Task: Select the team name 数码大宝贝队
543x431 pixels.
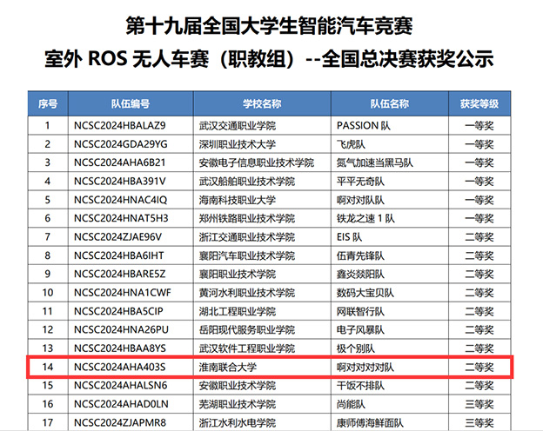Action: coord(365,292)
